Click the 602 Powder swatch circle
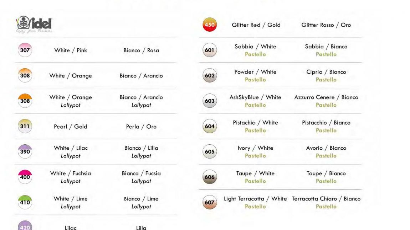The height and width of the screenshot is (230, 410). 210,75
